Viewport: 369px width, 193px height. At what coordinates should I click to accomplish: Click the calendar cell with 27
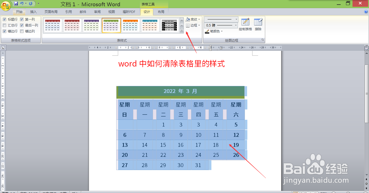(125, 165)
